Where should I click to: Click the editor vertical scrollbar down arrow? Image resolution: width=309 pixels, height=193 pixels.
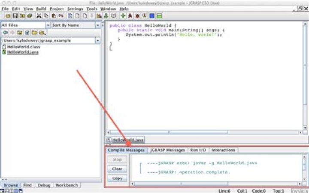point(305,128)
